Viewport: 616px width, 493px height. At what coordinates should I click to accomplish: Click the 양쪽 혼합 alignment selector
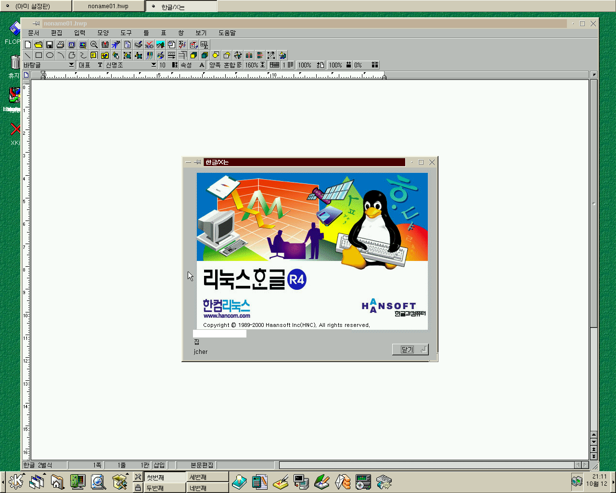[225, 65]
